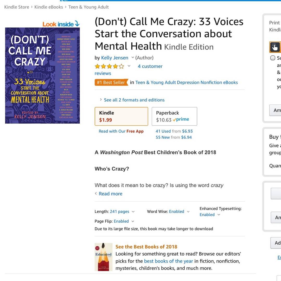Click the 1-Click buy hand icon

pos(275,47)
